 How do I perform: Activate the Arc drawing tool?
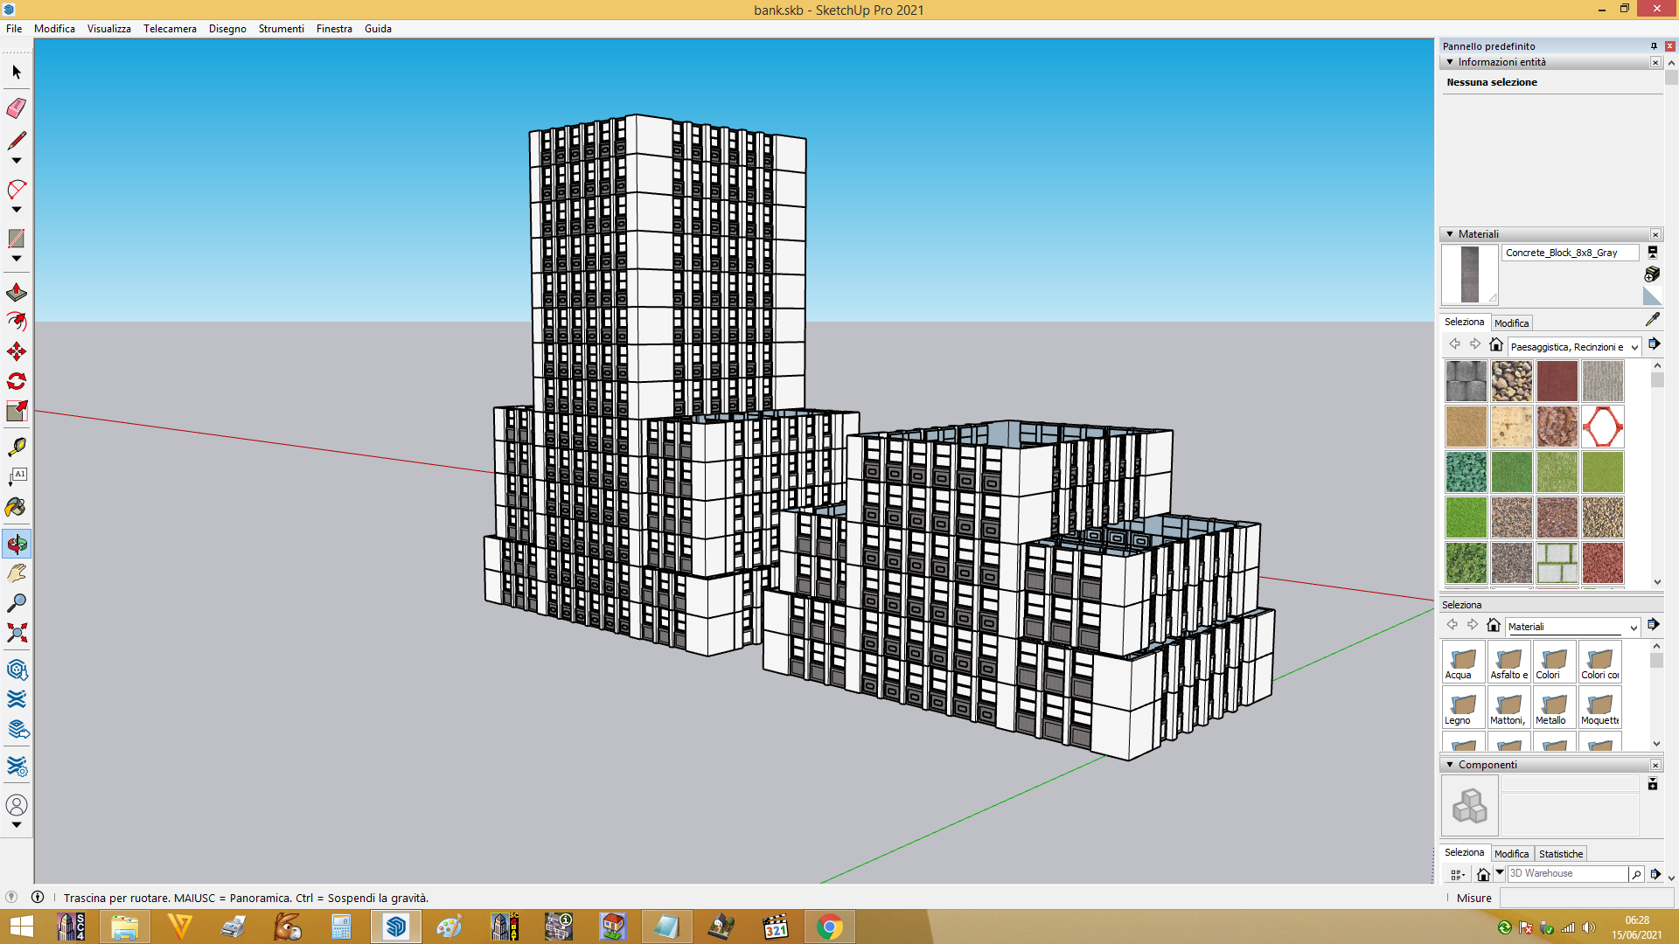pyautogui.click(x=17, y=189)
